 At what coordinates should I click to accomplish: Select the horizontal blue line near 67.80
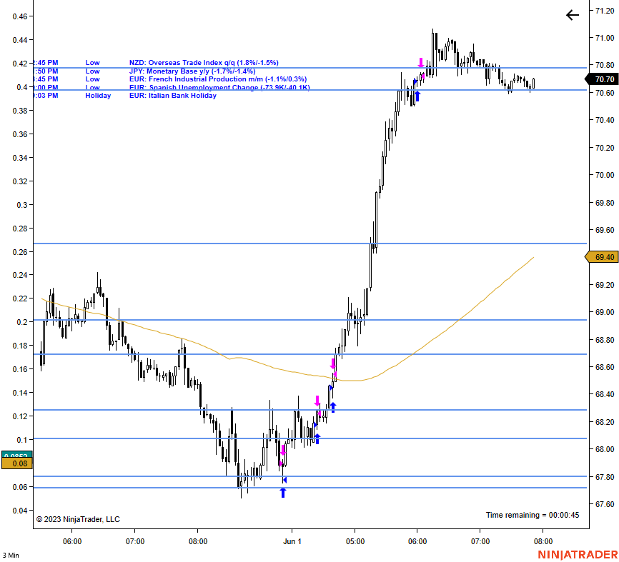click(x=310, y=476)
